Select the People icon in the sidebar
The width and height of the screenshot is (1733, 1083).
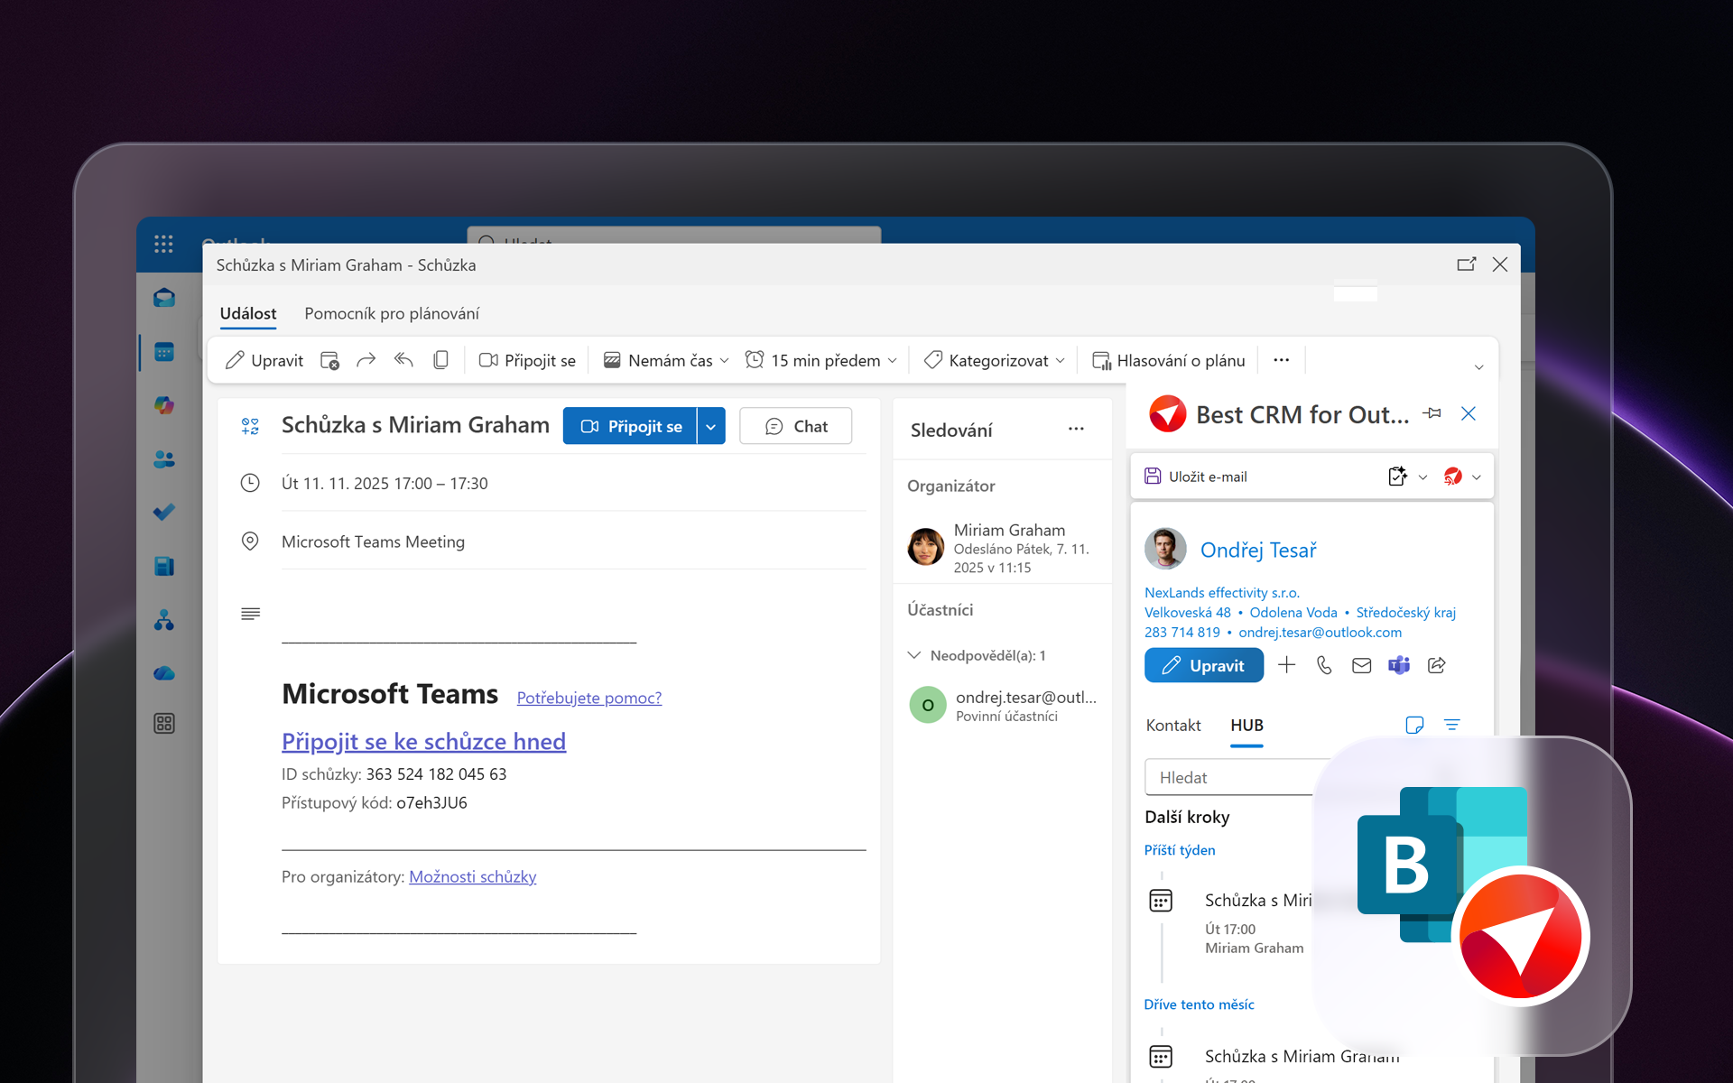coord(164,459)
